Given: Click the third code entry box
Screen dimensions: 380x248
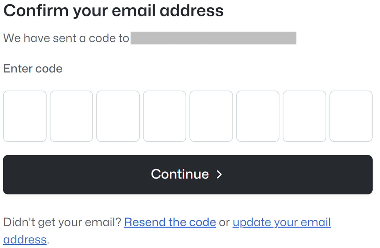Looking at the screenshot, I should [x=118, y=116].
